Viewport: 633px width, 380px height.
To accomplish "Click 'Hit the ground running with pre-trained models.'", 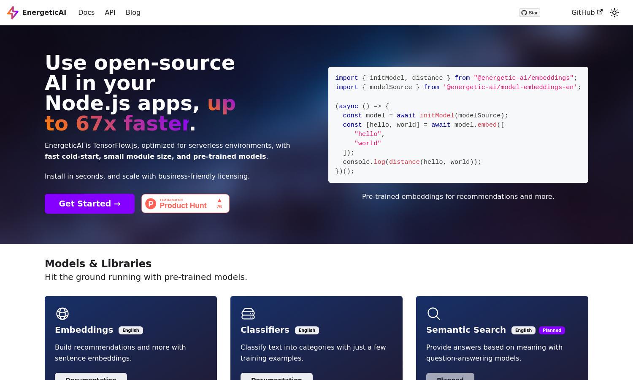I will pos(146,277).
